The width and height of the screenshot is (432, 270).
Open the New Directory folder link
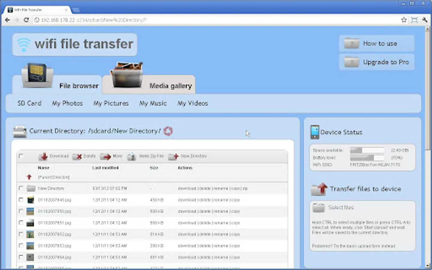(51, 188)
